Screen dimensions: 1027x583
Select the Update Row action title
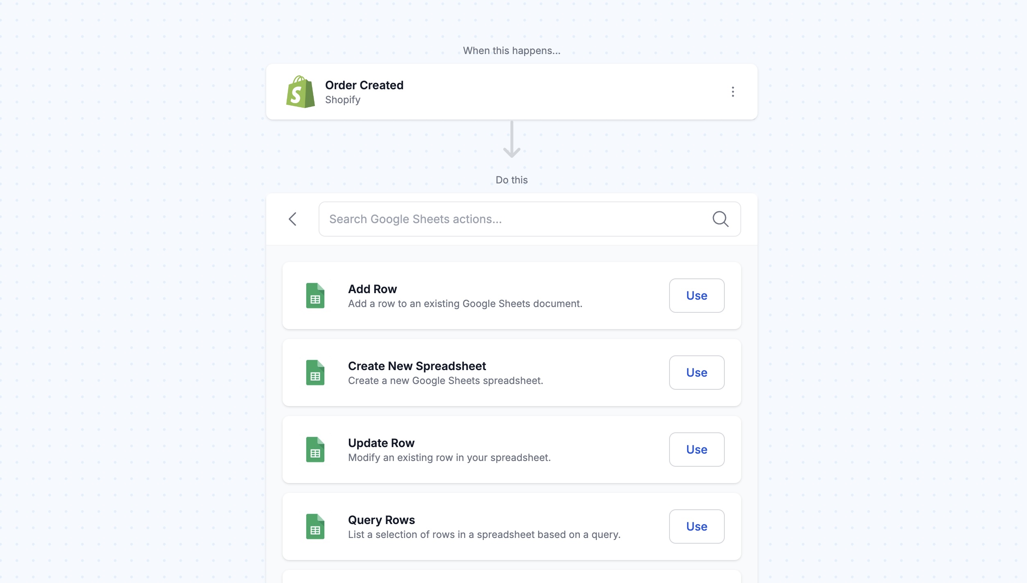381,443
